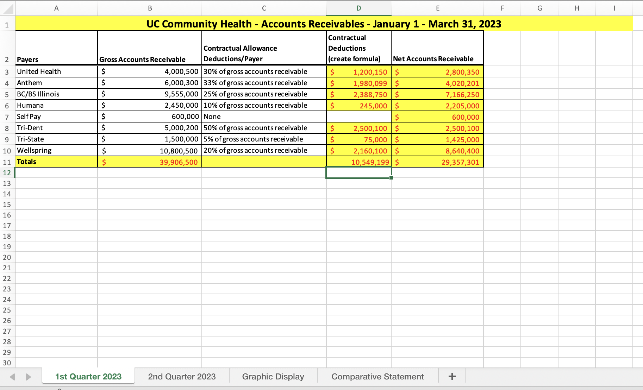
Task: Select column D by its header
Action: click(x=358, y=8)
